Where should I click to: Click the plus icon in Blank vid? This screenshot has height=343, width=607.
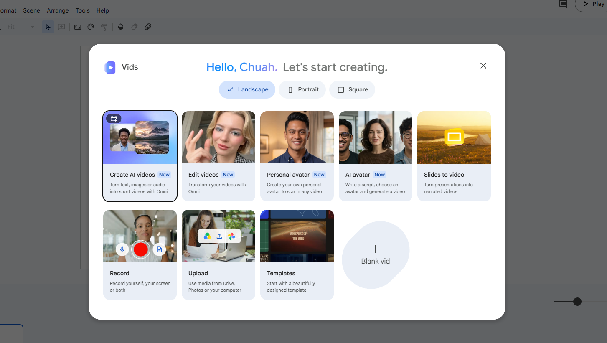376,249
